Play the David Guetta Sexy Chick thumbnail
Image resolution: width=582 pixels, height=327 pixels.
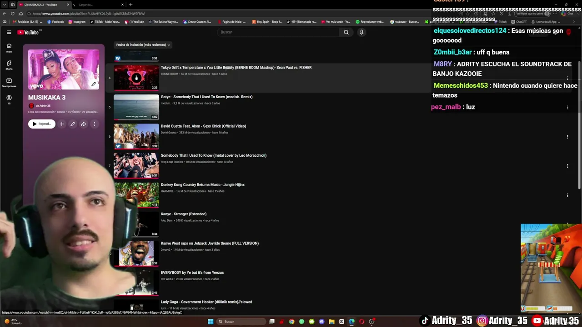click(136, 136)
